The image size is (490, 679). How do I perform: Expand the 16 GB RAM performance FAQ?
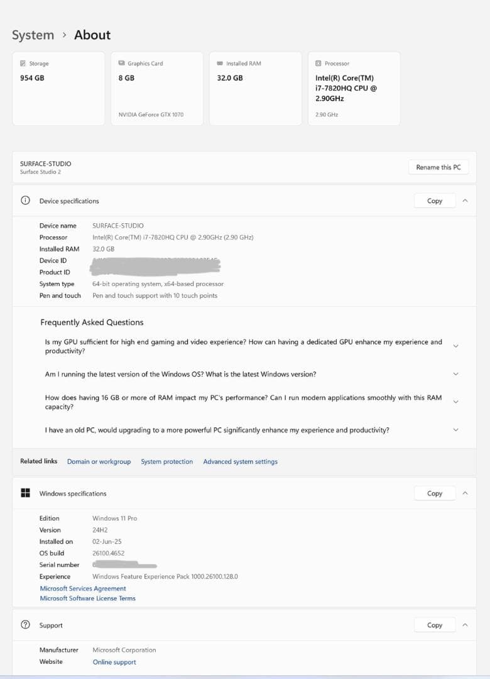[x=455, y=401]
